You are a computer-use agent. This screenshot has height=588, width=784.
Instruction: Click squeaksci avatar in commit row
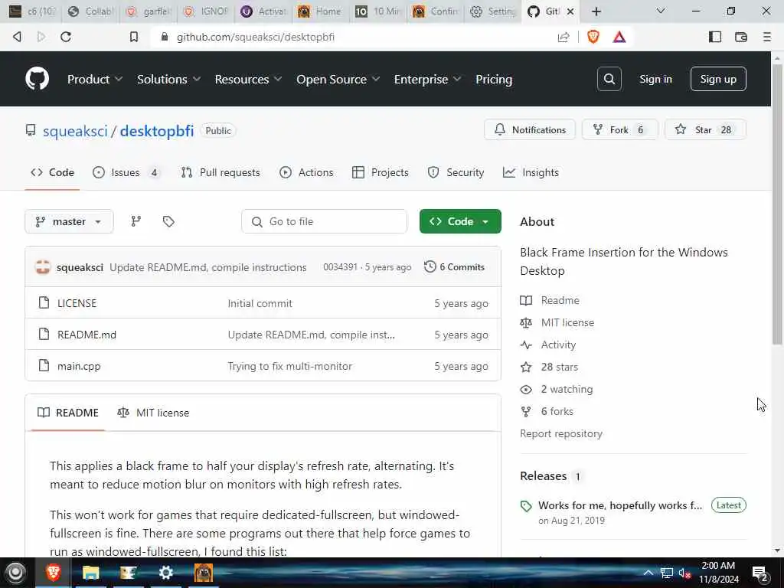click(43, 267)
